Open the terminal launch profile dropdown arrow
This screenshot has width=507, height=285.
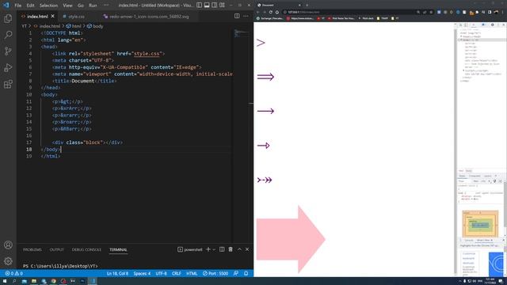214,249
